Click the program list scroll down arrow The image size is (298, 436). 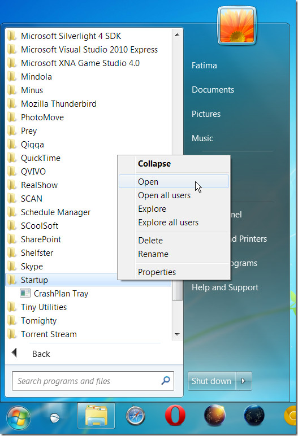click(177, 334)
